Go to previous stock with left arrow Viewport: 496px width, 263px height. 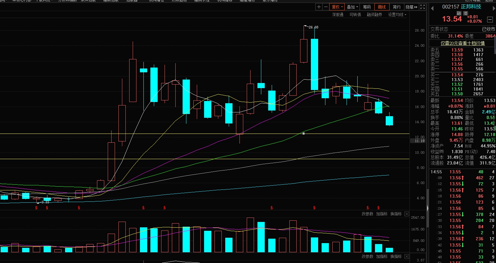tap(432, 9)
